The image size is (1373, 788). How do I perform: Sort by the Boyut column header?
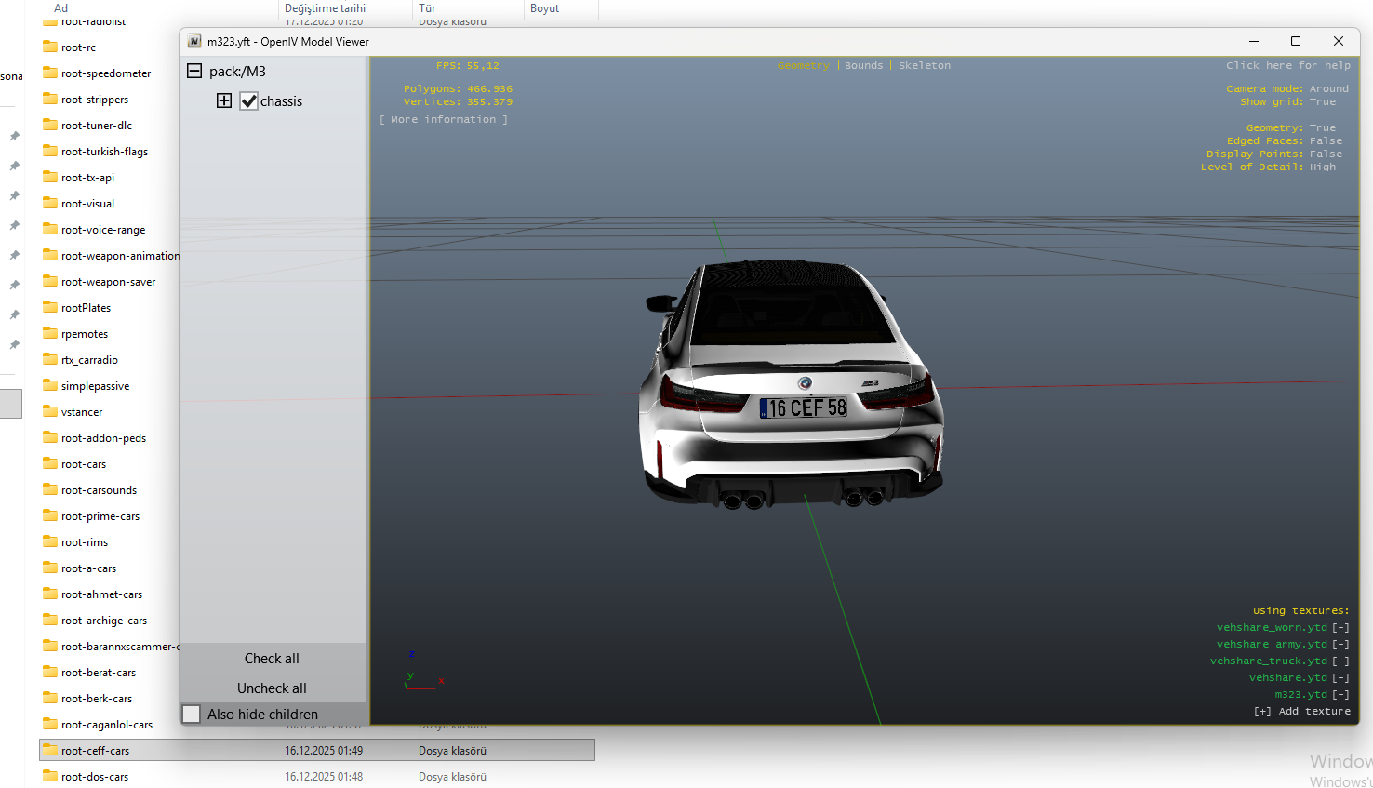click(x=544, y=8)
